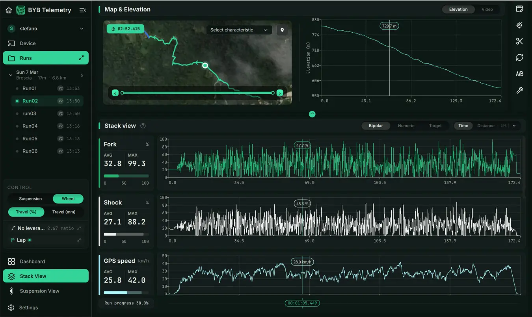This screenshot has width=532, height=317.
Task: Expand the leverage ratio panel icon
Action: tap(79, 228)
